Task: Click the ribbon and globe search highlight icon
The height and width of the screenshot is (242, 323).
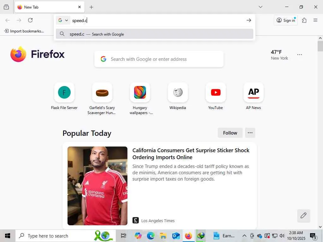Action: pos(104,236)
